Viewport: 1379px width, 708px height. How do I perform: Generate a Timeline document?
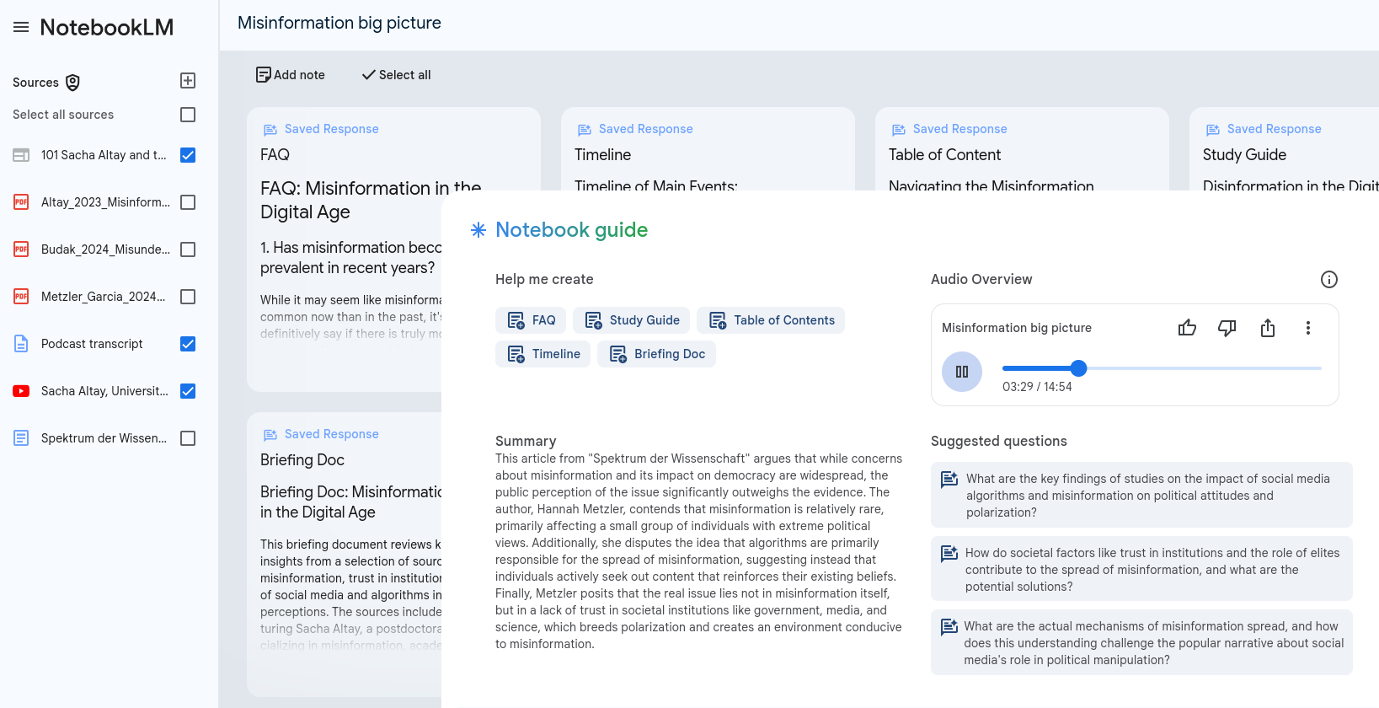pos(543,354)
